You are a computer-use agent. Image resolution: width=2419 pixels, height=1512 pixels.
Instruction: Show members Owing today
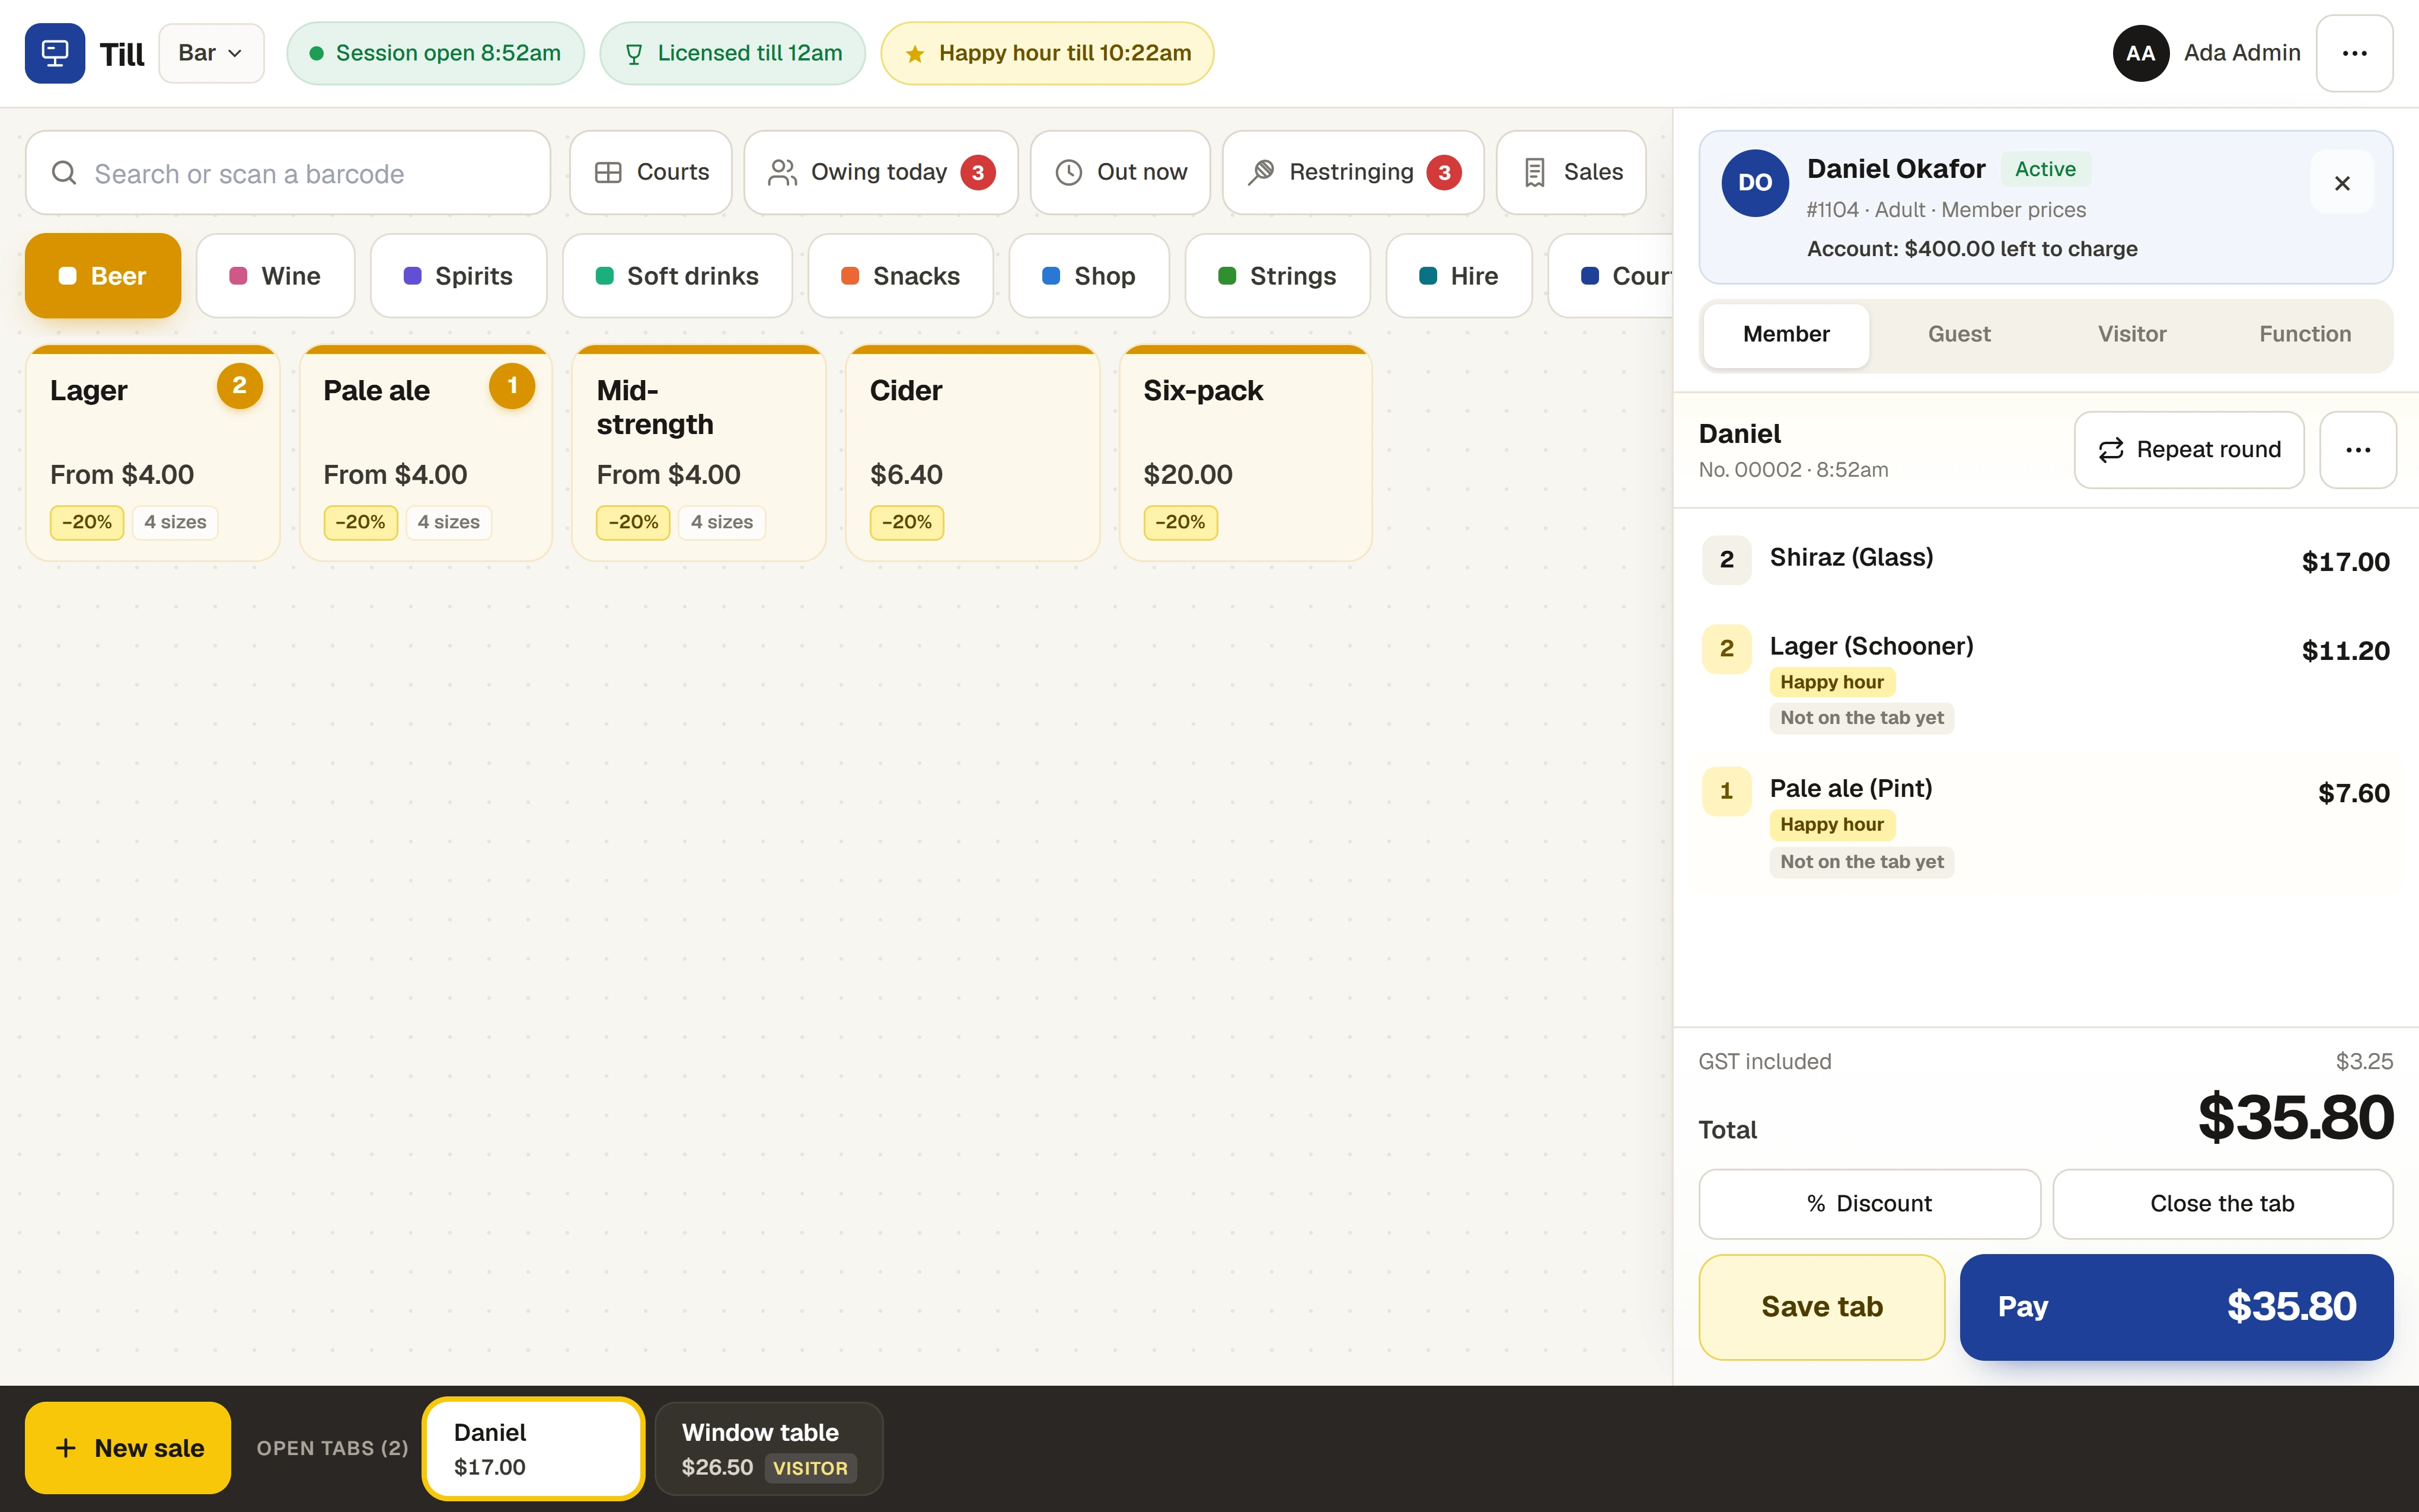pyautogui.click(x=880, y=172)
